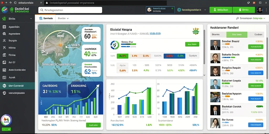269x134 pixels.
Task: Expand the dropdown chevron in top header selector
Action: (205, 10)
